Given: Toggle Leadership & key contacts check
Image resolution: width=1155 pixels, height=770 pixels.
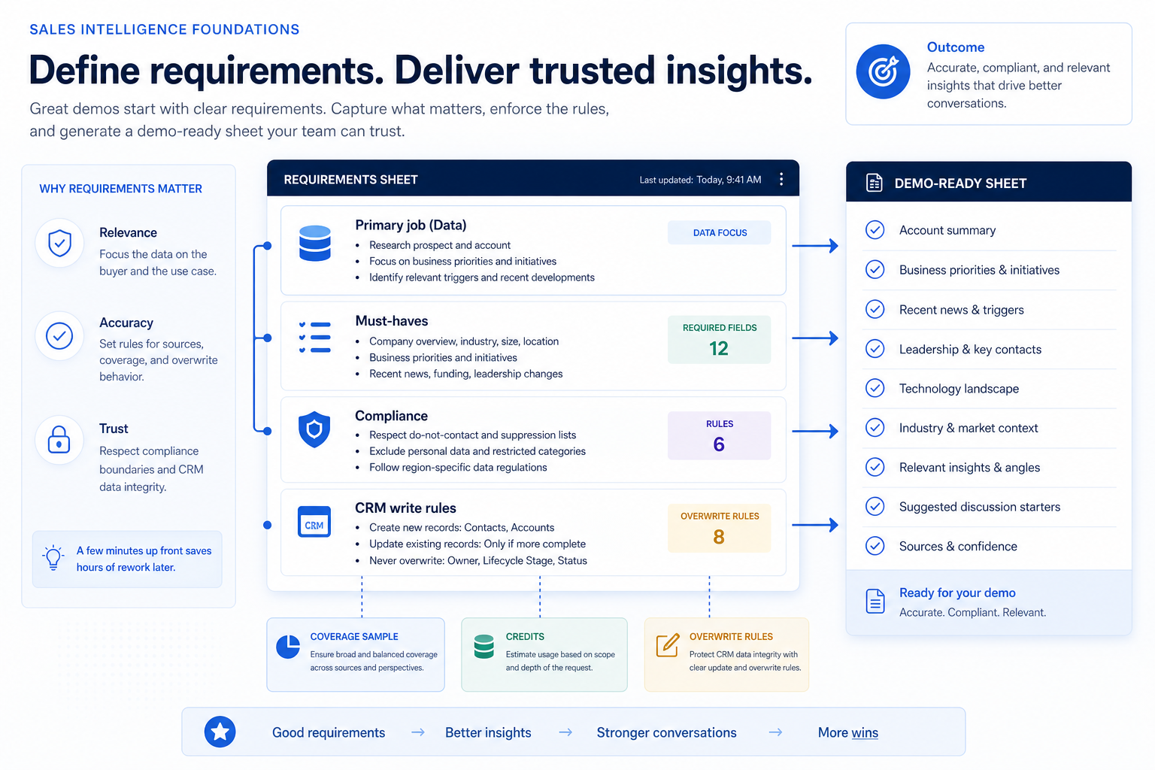Looking at the screenshot, I should 875,349.
